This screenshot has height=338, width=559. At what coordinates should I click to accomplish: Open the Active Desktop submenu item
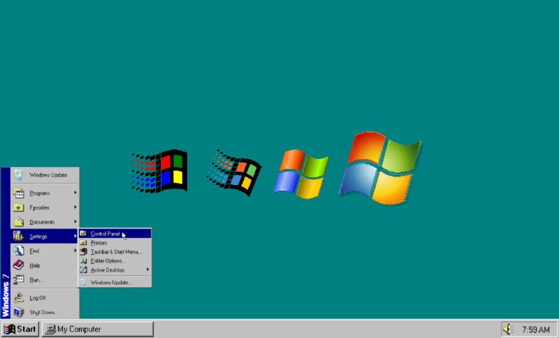(115, 270)
